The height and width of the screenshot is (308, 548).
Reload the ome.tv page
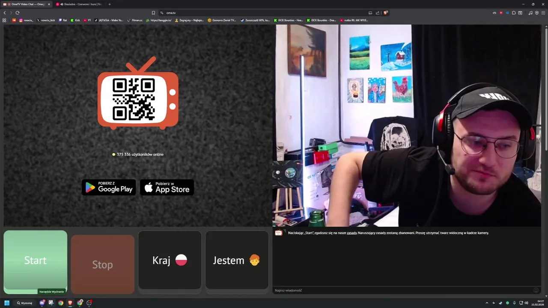click(x=18, y=13)
